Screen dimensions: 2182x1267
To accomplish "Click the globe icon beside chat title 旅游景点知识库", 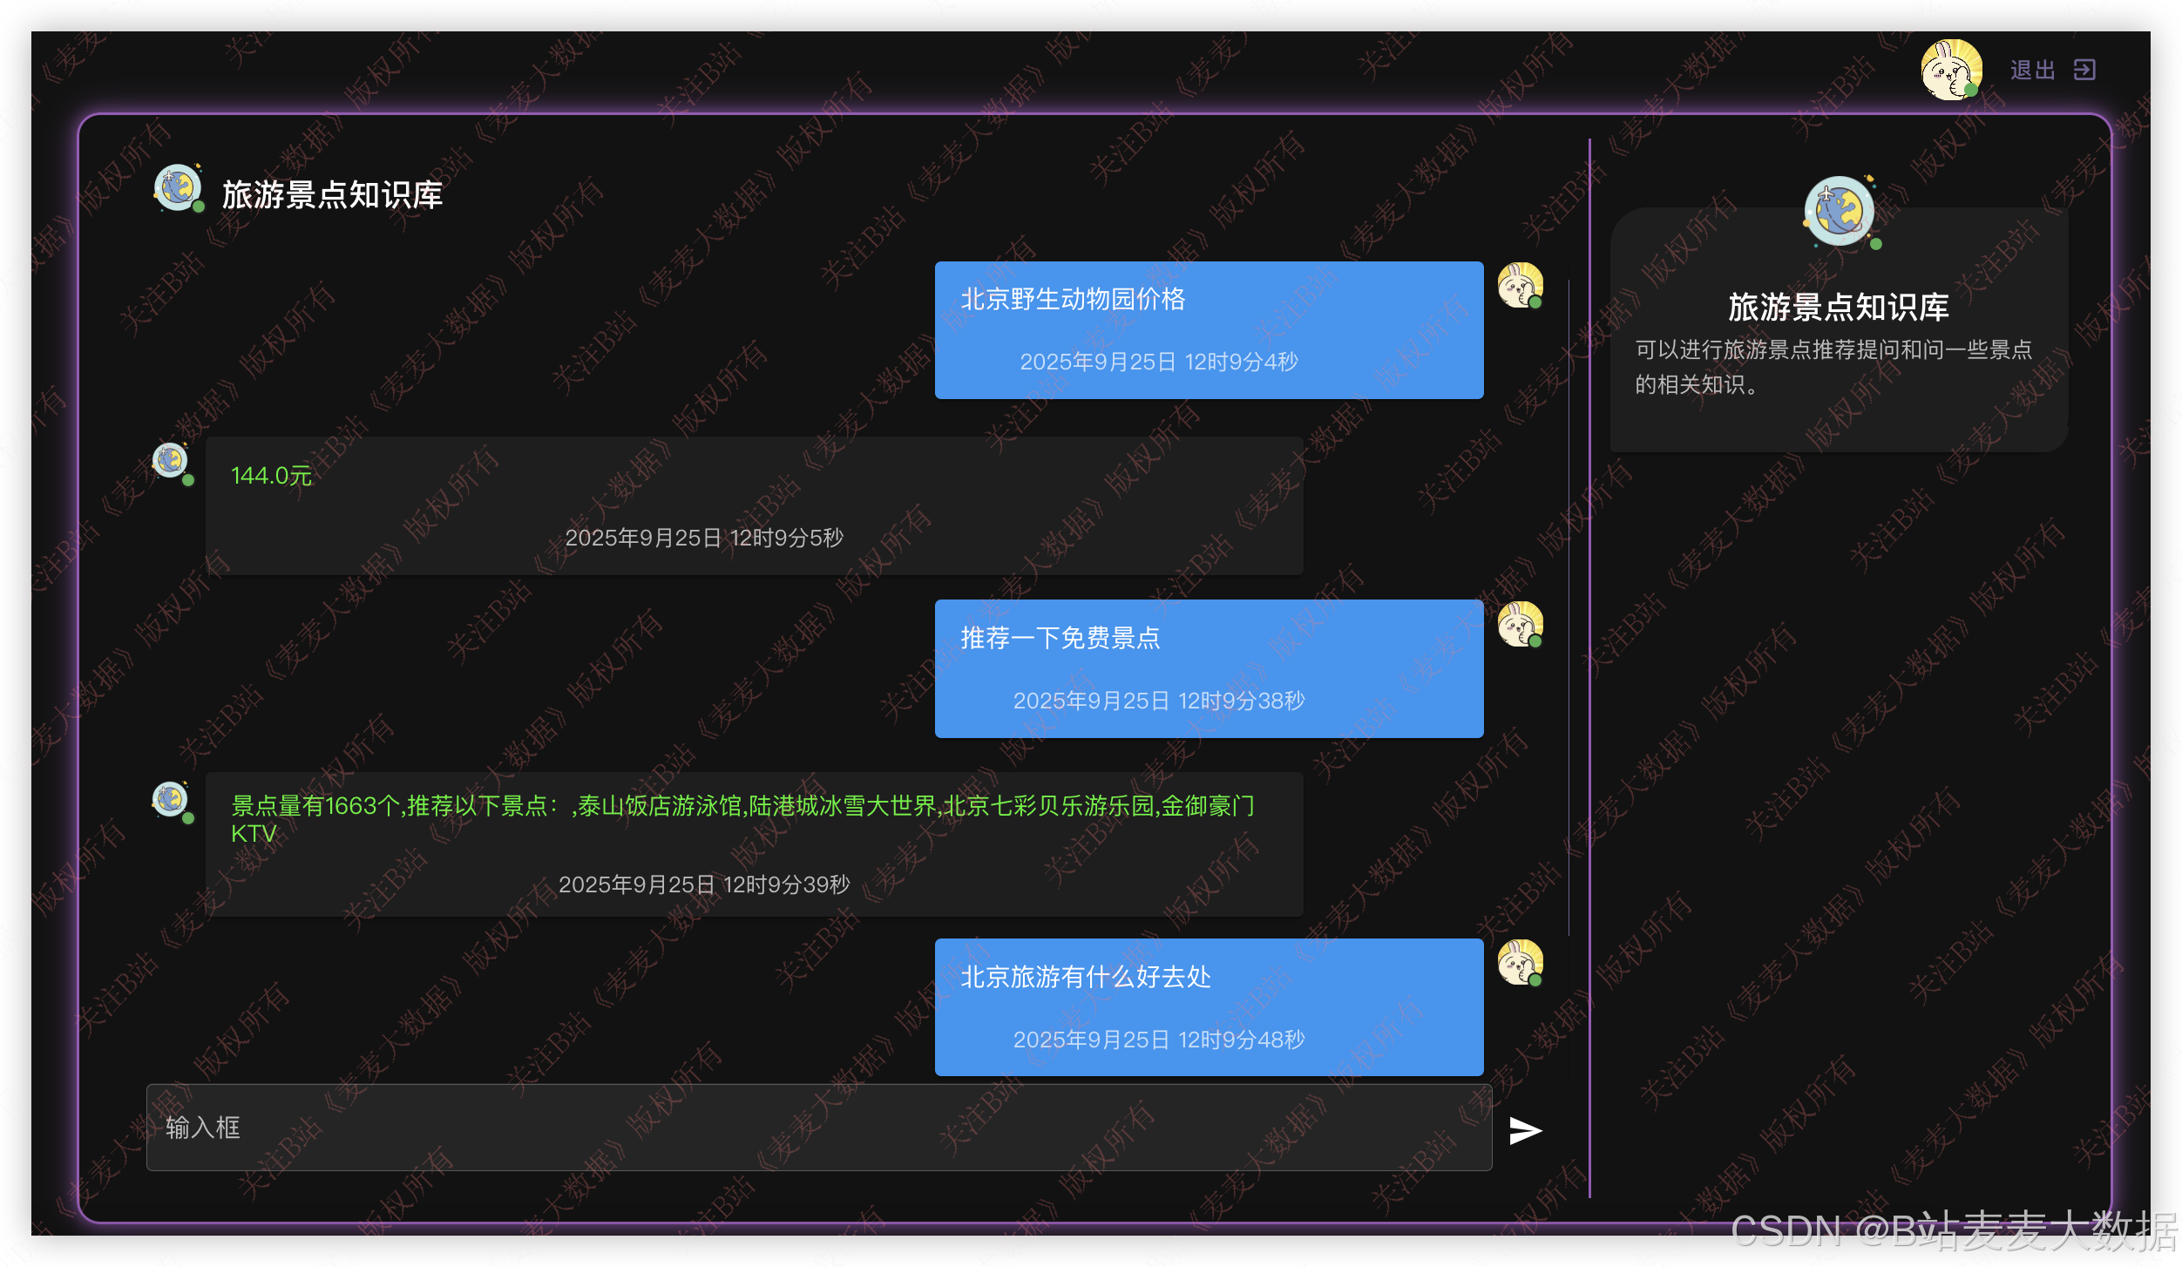I will point(179,187).
